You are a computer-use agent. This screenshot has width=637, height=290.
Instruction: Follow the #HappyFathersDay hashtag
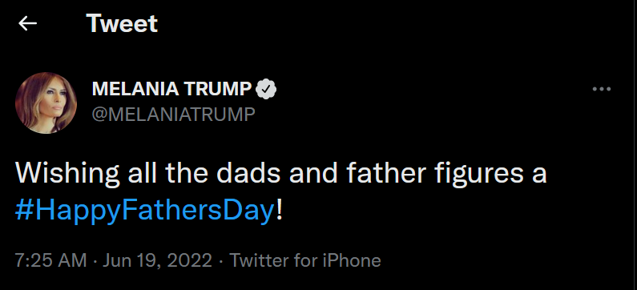[144, 211]
